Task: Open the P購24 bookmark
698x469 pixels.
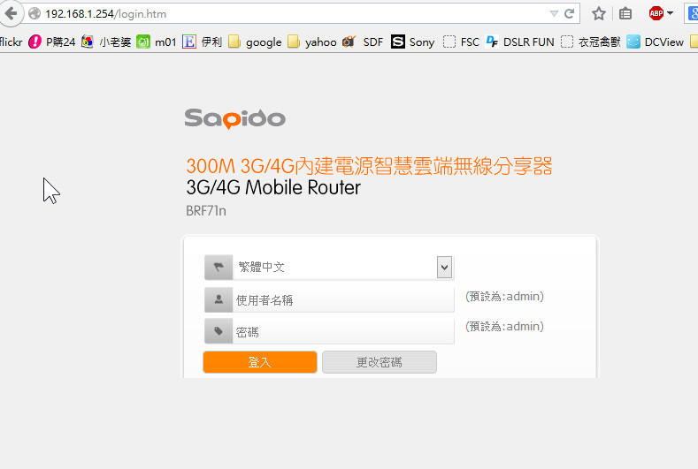Action: (52, 42)
